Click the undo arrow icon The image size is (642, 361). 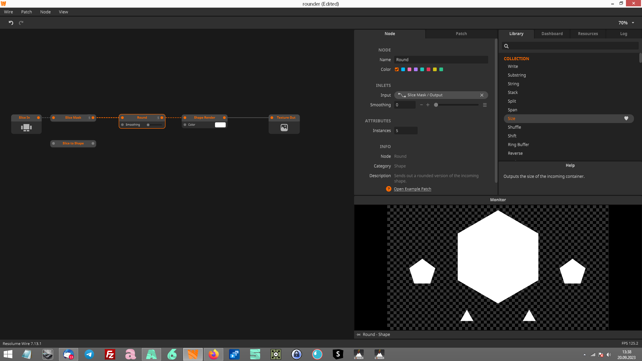point(11,23)
